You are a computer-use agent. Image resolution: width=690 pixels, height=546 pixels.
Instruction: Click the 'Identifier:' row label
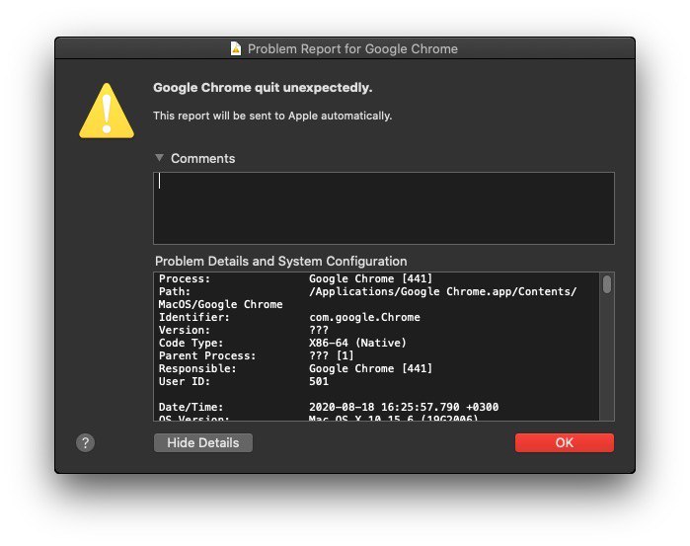[x=194, y=318]
